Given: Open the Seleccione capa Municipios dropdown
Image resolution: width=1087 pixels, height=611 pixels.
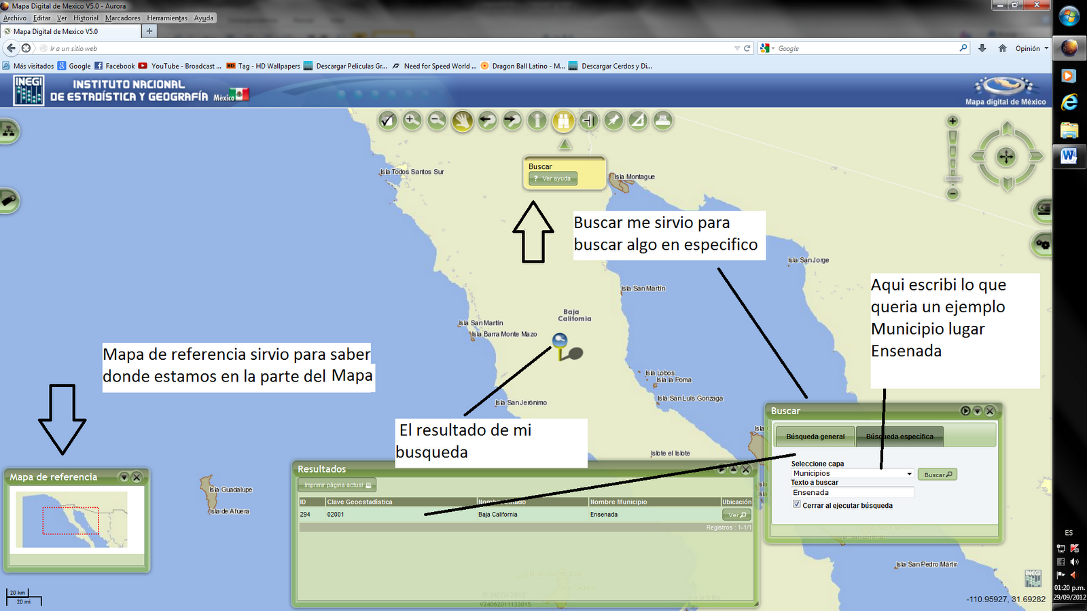Looking at the screenshot, I should 852,473.
